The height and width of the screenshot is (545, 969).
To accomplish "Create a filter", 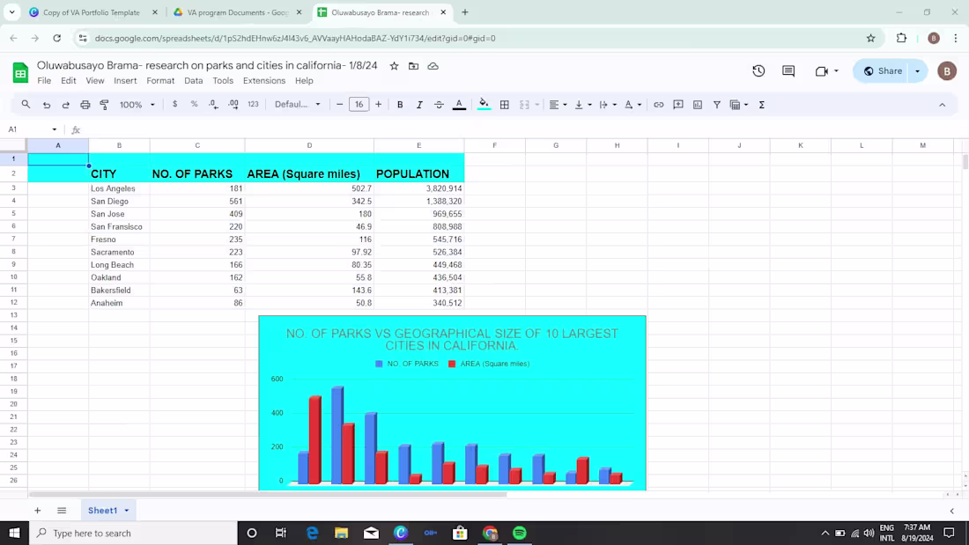I will (717, 104).
